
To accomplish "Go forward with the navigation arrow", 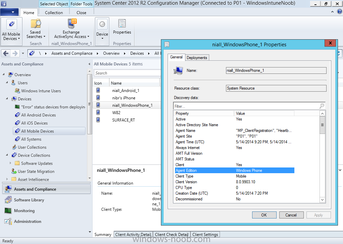I will click(15, 53).
